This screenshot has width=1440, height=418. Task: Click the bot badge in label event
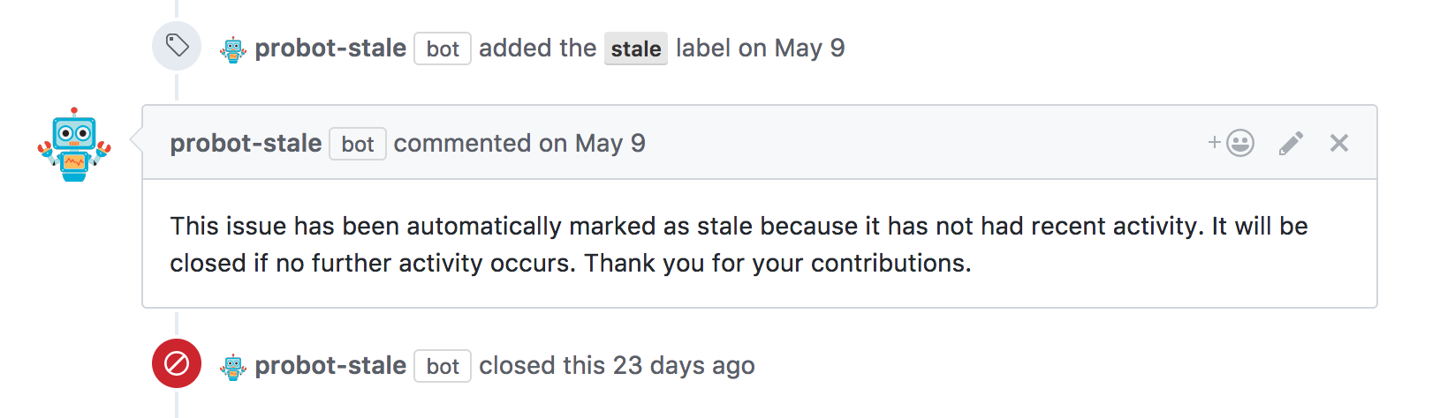443,49
